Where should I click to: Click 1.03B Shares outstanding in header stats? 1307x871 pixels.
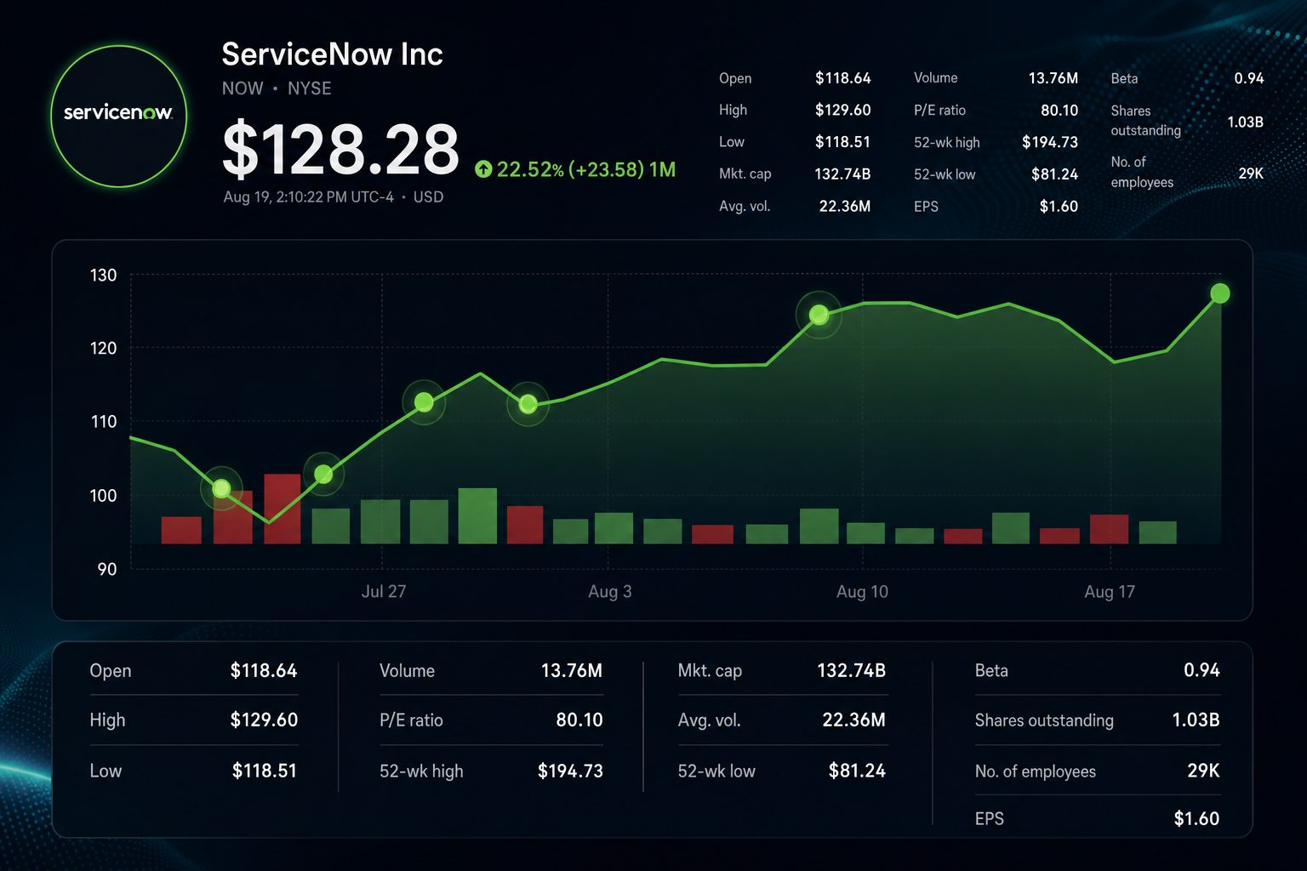click(x=1245, y=122)
